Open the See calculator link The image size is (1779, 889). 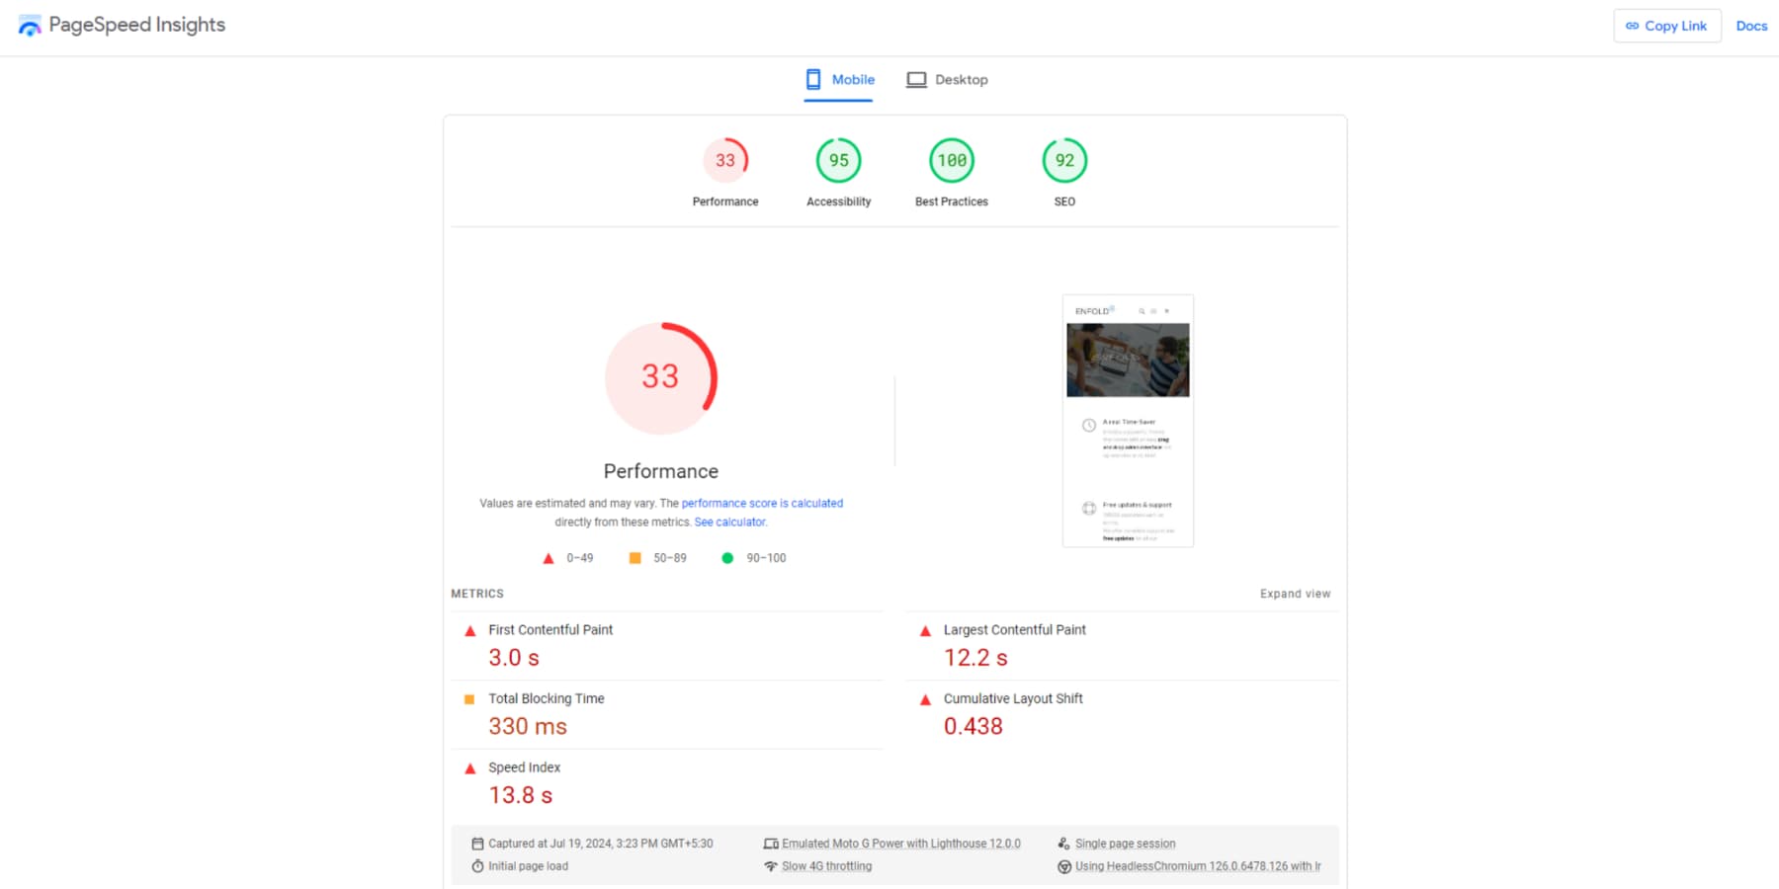(730, 522)
